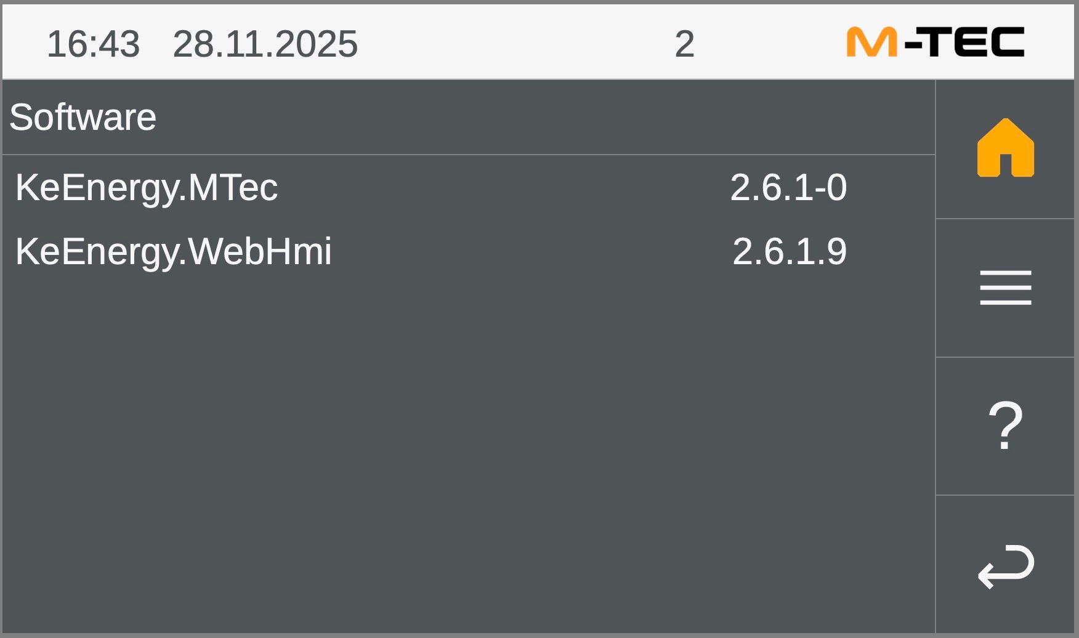Click the M-TEC logo
Image resolution: width=1079 pixels, height=638 pixels.
pyautogui.click(x=935, y=42)
